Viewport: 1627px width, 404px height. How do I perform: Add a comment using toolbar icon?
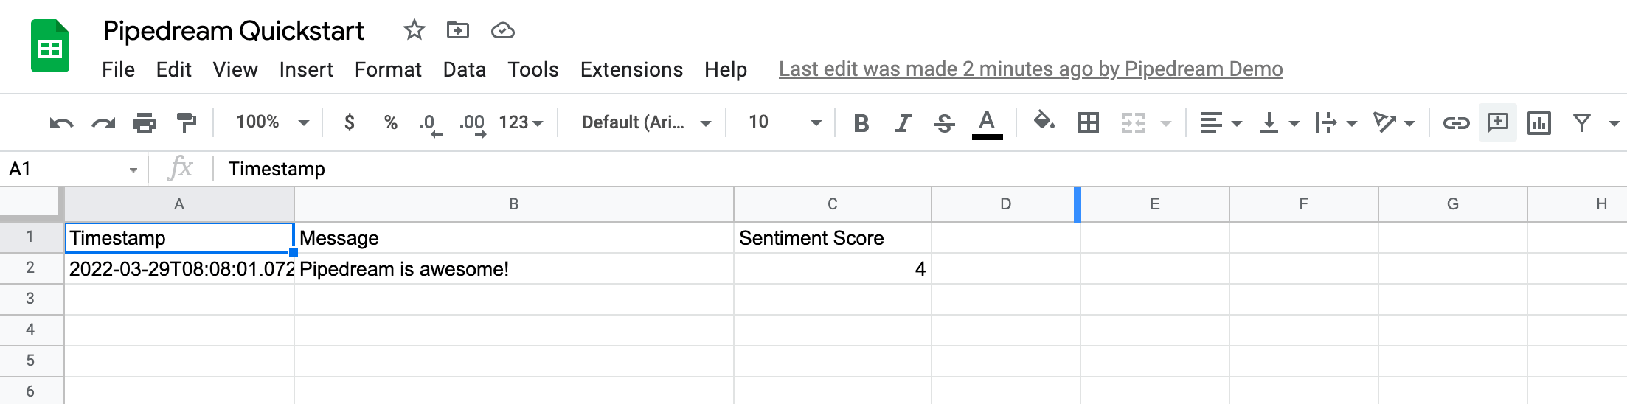coord(1497,122)
